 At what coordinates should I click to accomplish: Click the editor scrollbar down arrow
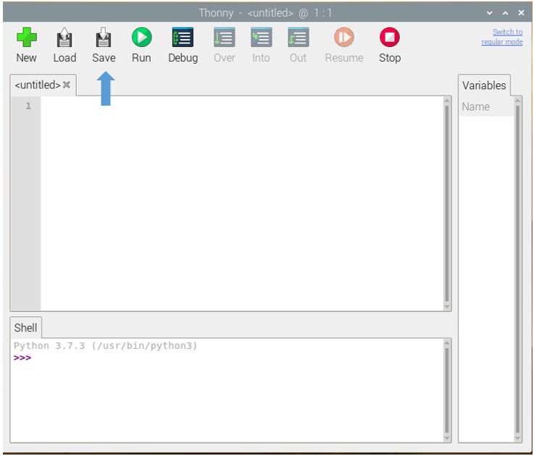tap(447, 308)
